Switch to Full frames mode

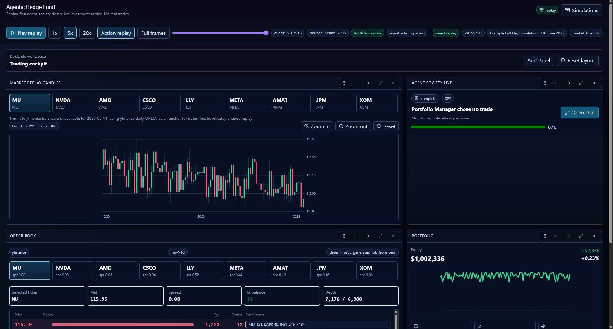[153, 33]
